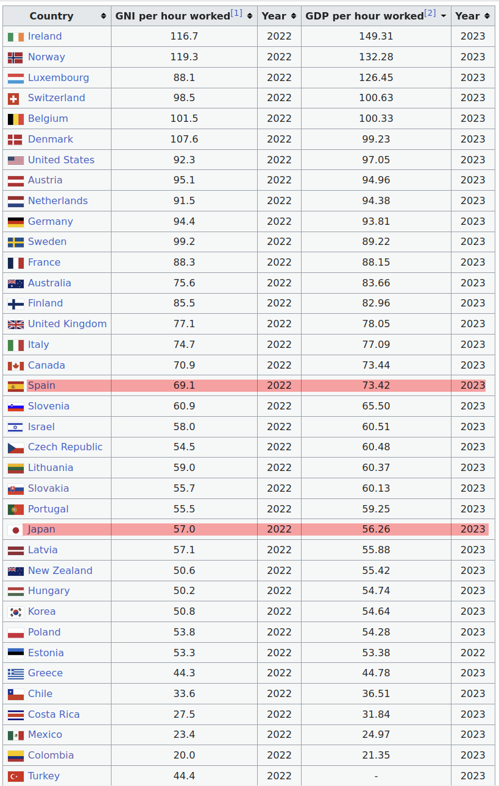Open the Portugal country link
Screen dimensions: 499x786
[x=48, y=509]
